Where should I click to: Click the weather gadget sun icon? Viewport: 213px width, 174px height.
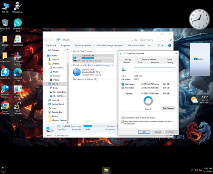click(194, 100)
